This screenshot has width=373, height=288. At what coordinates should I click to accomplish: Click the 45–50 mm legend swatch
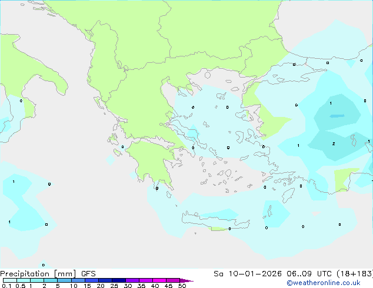click(173, 280)
